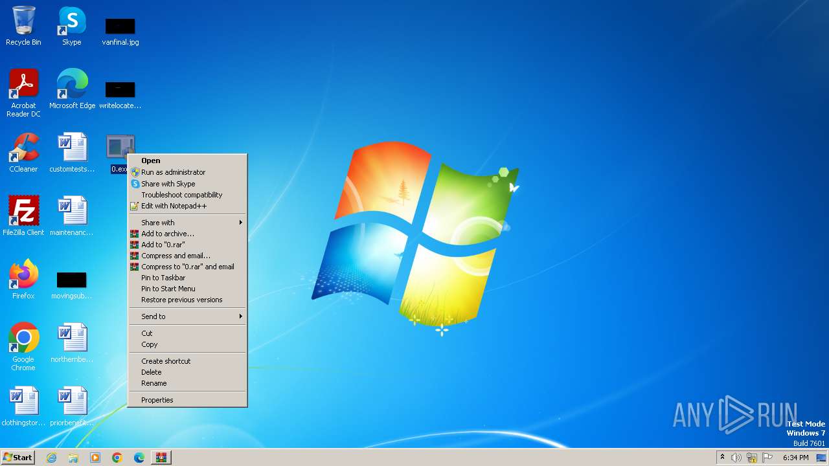
Task: Select the maintenanc Word document icon
Action: (72, 216)
